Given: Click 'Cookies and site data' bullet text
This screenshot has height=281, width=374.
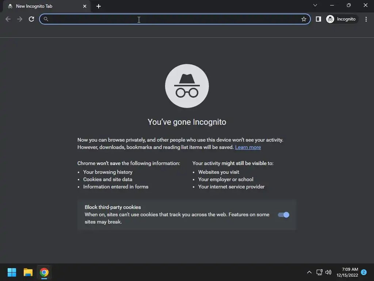Looking at the screenshot, I should [x=108, y=179].
